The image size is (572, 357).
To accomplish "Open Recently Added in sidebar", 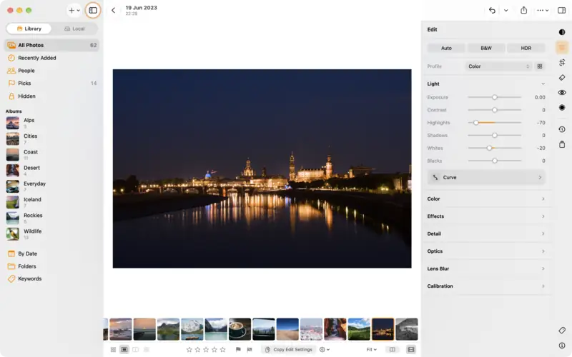I will click(x=51, y=58).
